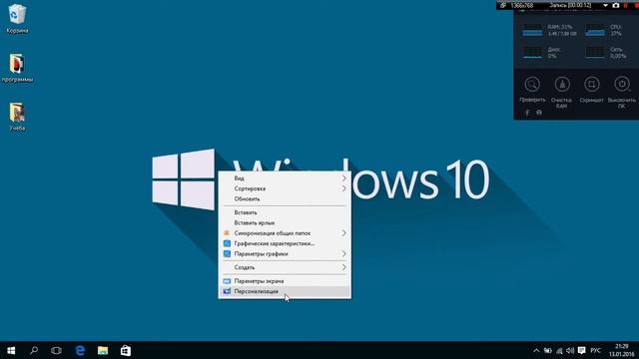Viewport: 639px width, 359px height.
Task: Select the программы desktop folder
Action: [x=17, y=68]
